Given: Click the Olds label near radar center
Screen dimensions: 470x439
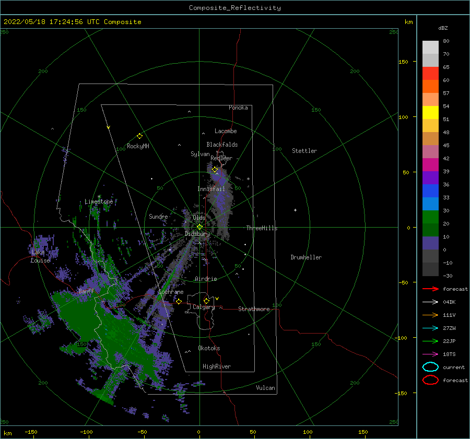Looking at the screenshot, I should coord(199,218).
